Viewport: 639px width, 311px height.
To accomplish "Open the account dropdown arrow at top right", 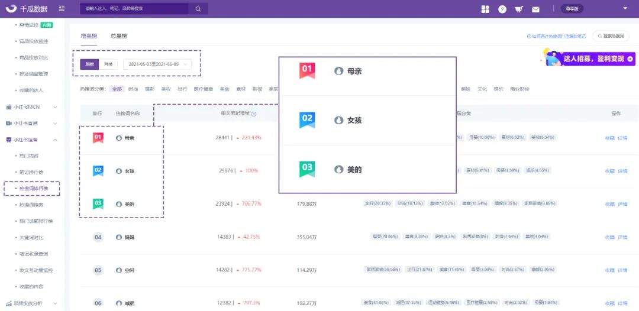I will (x=625, y=8).
